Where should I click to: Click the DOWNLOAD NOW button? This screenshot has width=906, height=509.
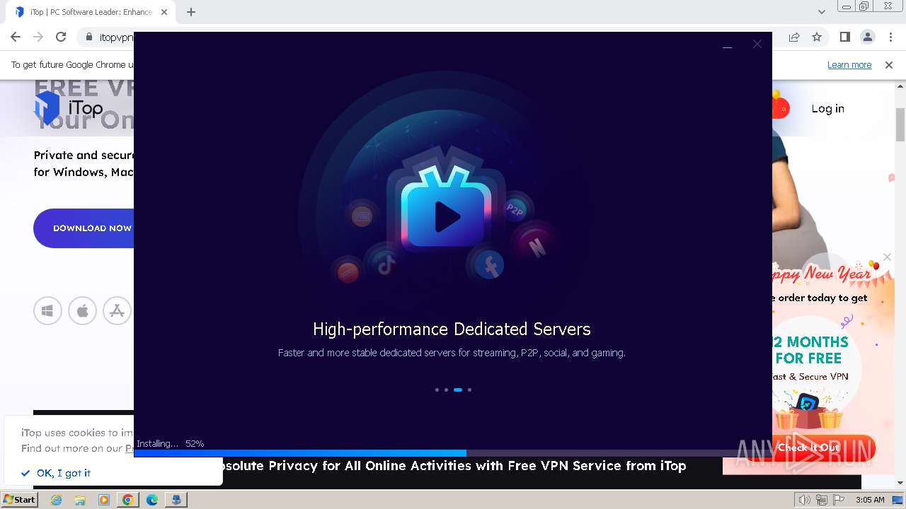point(84,228)
